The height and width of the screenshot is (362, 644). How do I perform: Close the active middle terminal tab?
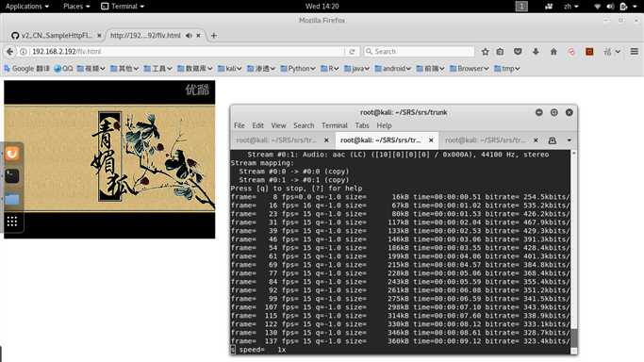pos(431,140)
